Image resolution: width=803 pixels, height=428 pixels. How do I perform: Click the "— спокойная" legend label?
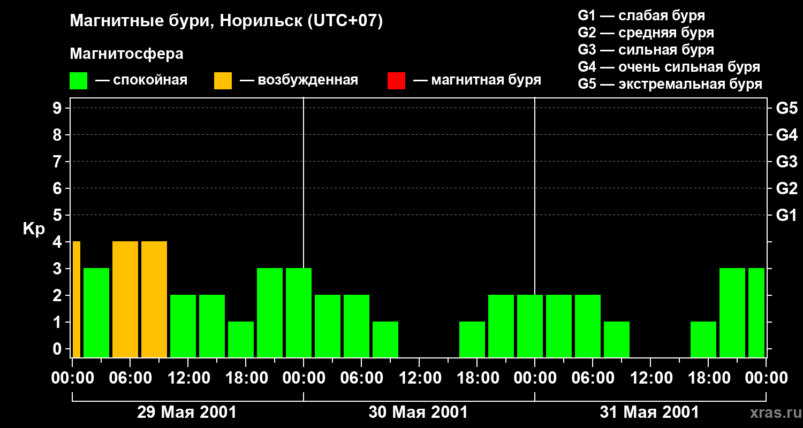click(x=141, y=80)
